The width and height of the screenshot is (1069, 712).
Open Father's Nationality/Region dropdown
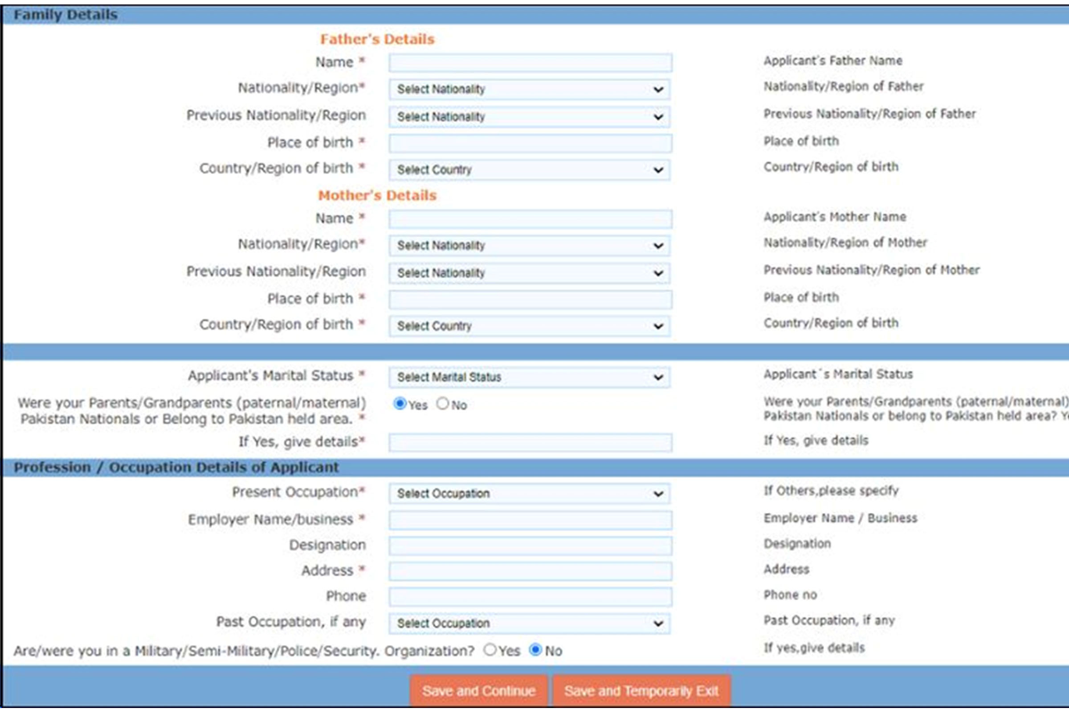(529, 89)
